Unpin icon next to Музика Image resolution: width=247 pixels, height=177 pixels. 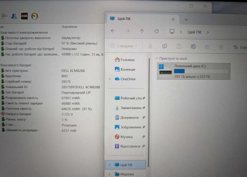tap(144, 136)
